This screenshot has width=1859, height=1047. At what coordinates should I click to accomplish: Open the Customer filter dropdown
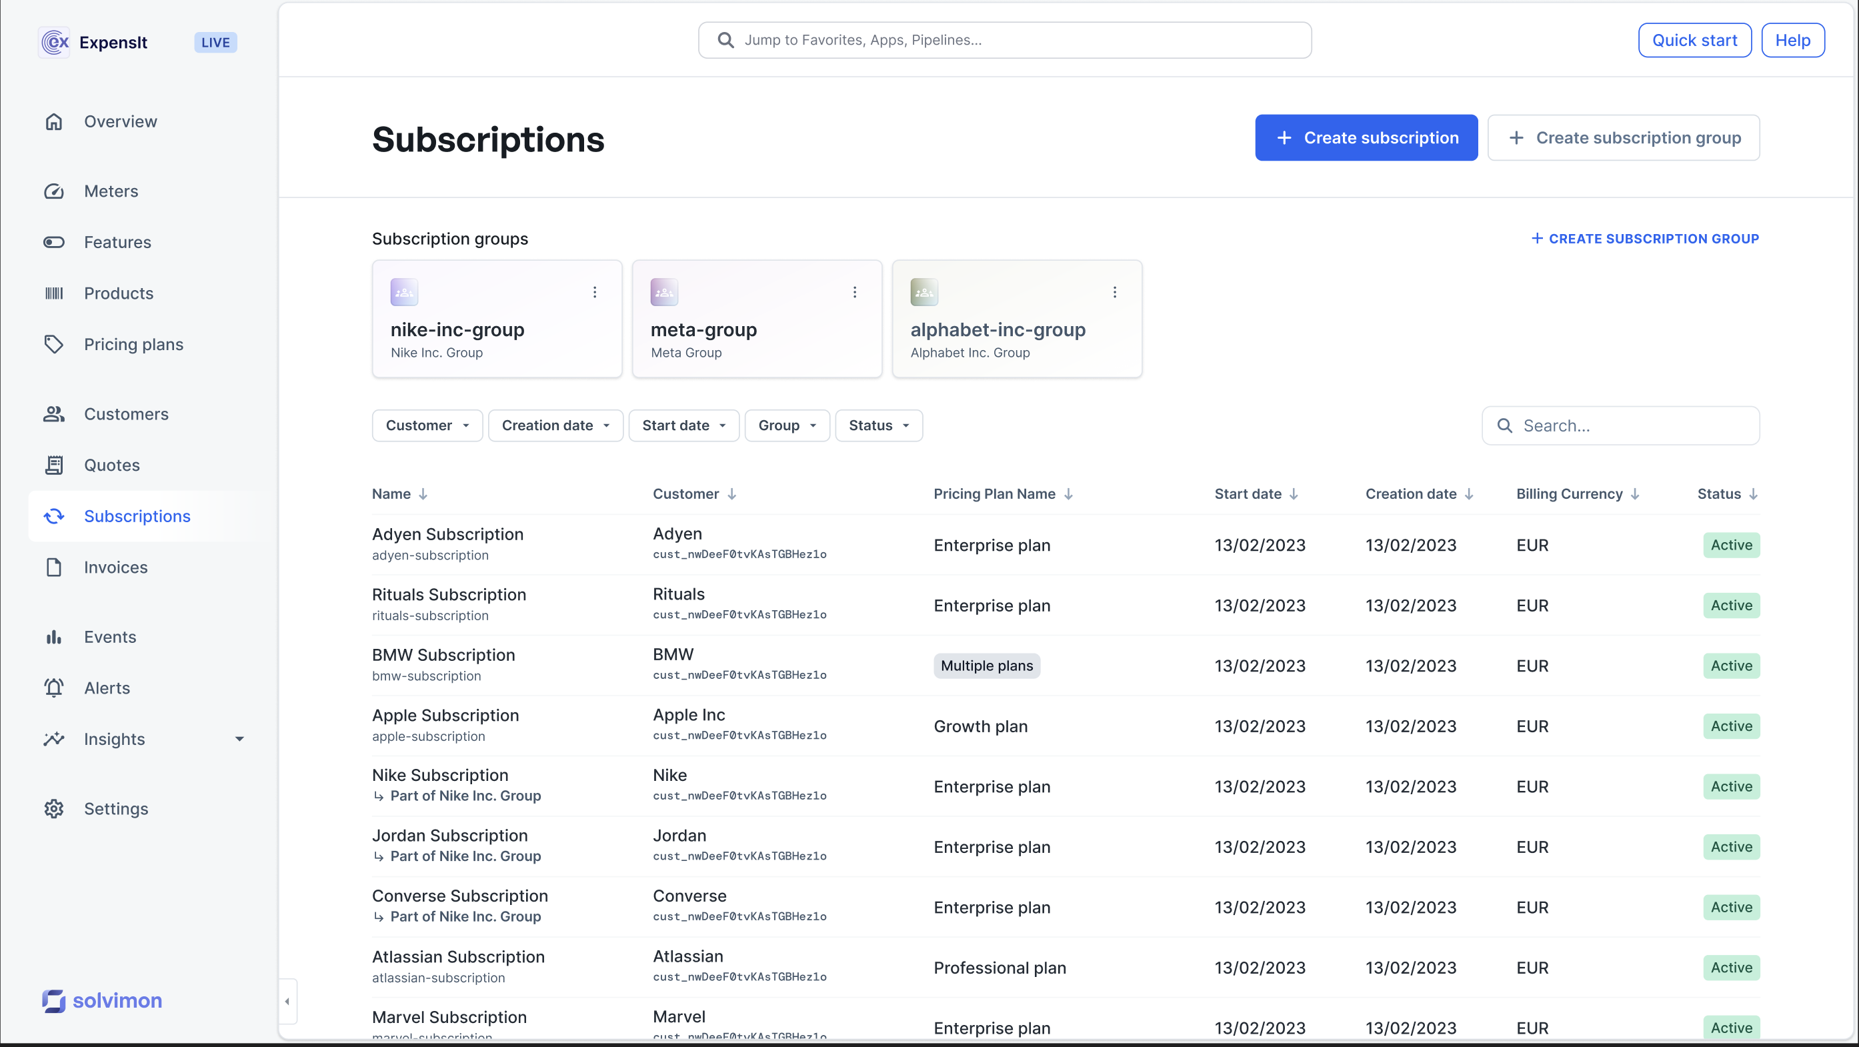[427, 425]
